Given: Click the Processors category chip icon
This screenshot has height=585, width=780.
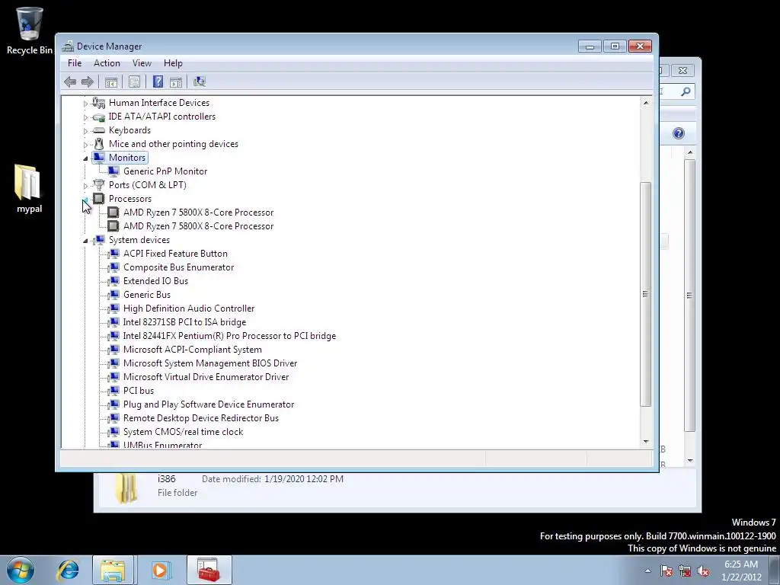Looking at the screenshot, I should 99,199.
